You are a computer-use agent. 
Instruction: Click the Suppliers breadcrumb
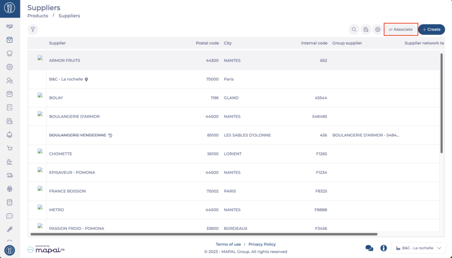[x=69, y=16]
